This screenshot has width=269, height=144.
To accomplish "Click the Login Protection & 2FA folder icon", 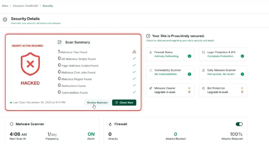I will pos(204,52).
